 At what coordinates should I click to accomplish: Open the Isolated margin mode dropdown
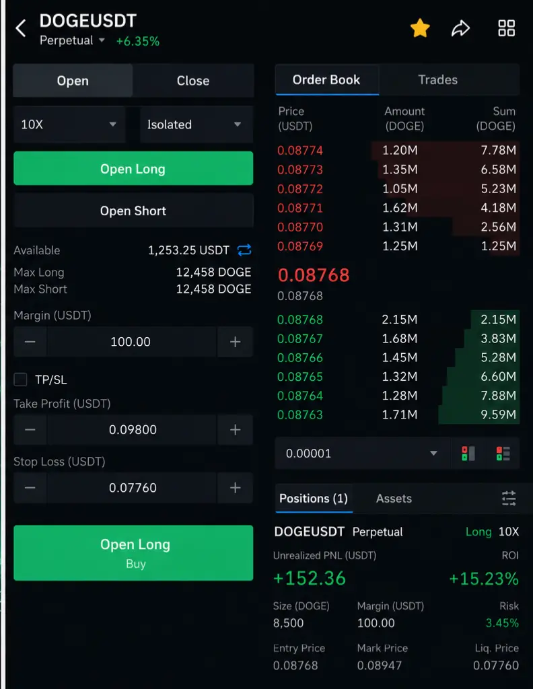(x=197, y=124)
